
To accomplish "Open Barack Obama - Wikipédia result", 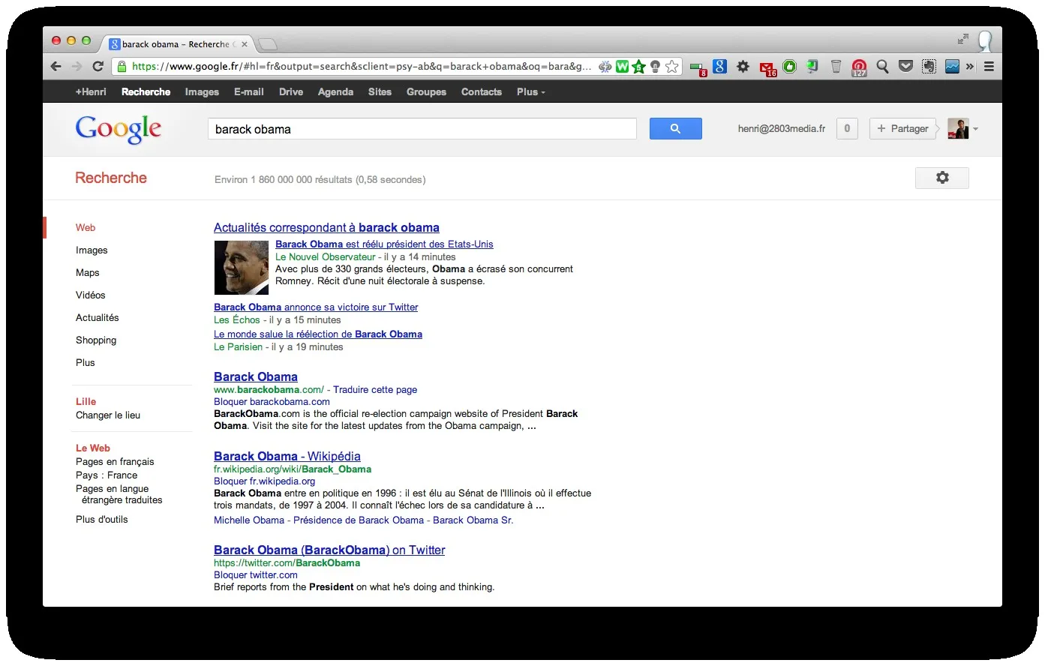I will (287, 457).
